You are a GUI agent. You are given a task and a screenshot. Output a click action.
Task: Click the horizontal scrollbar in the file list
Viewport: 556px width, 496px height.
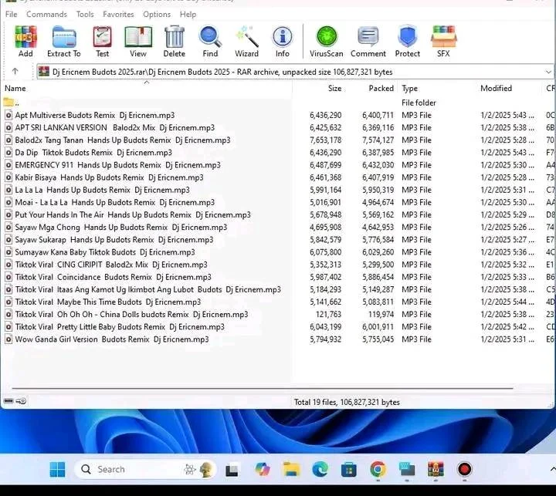263,388
